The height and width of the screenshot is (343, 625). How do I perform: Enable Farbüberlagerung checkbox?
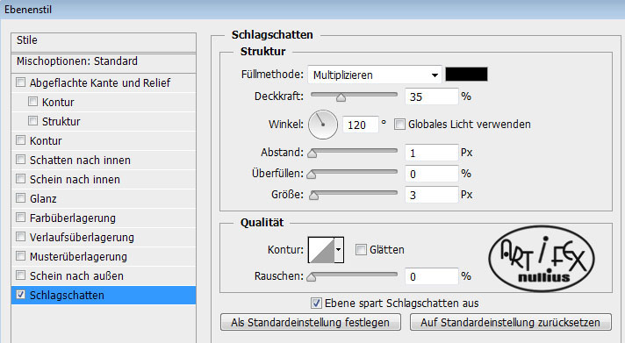tap(20, 217)
